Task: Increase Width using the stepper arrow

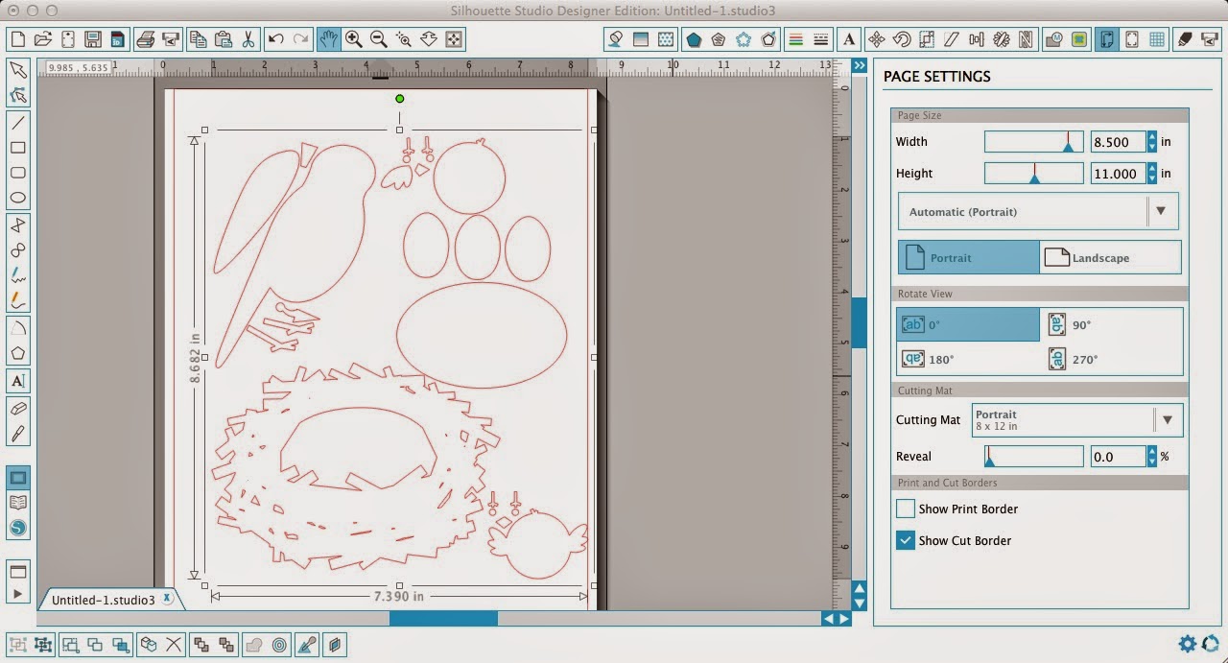Action: (x=1150, y=136)
